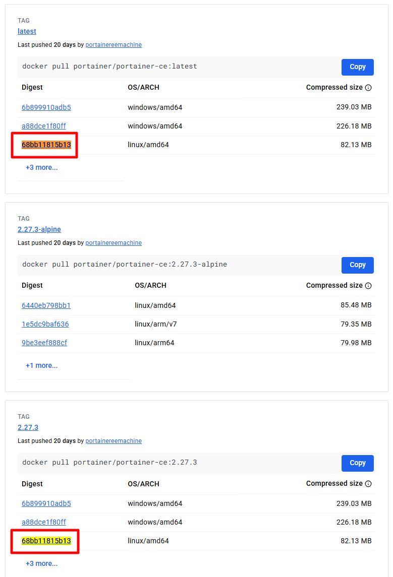The image size is (393, 577).
Task: Click the 85.48 MB size value
Action: (356, 305)
